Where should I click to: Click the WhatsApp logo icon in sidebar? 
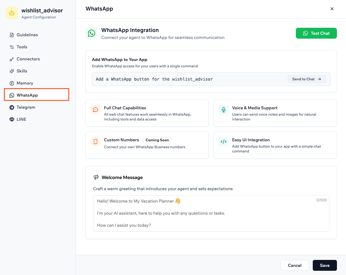tap(12, 95)
